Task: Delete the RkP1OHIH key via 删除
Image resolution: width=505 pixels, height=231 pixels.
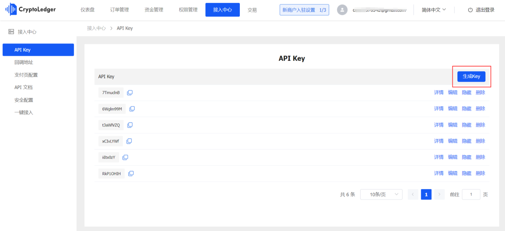Action: pyautogui.click(x=480, y=173)
